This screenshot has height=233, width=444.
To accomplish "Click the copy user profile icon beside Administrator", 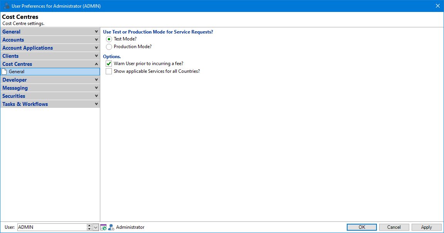I will point(111,227).
